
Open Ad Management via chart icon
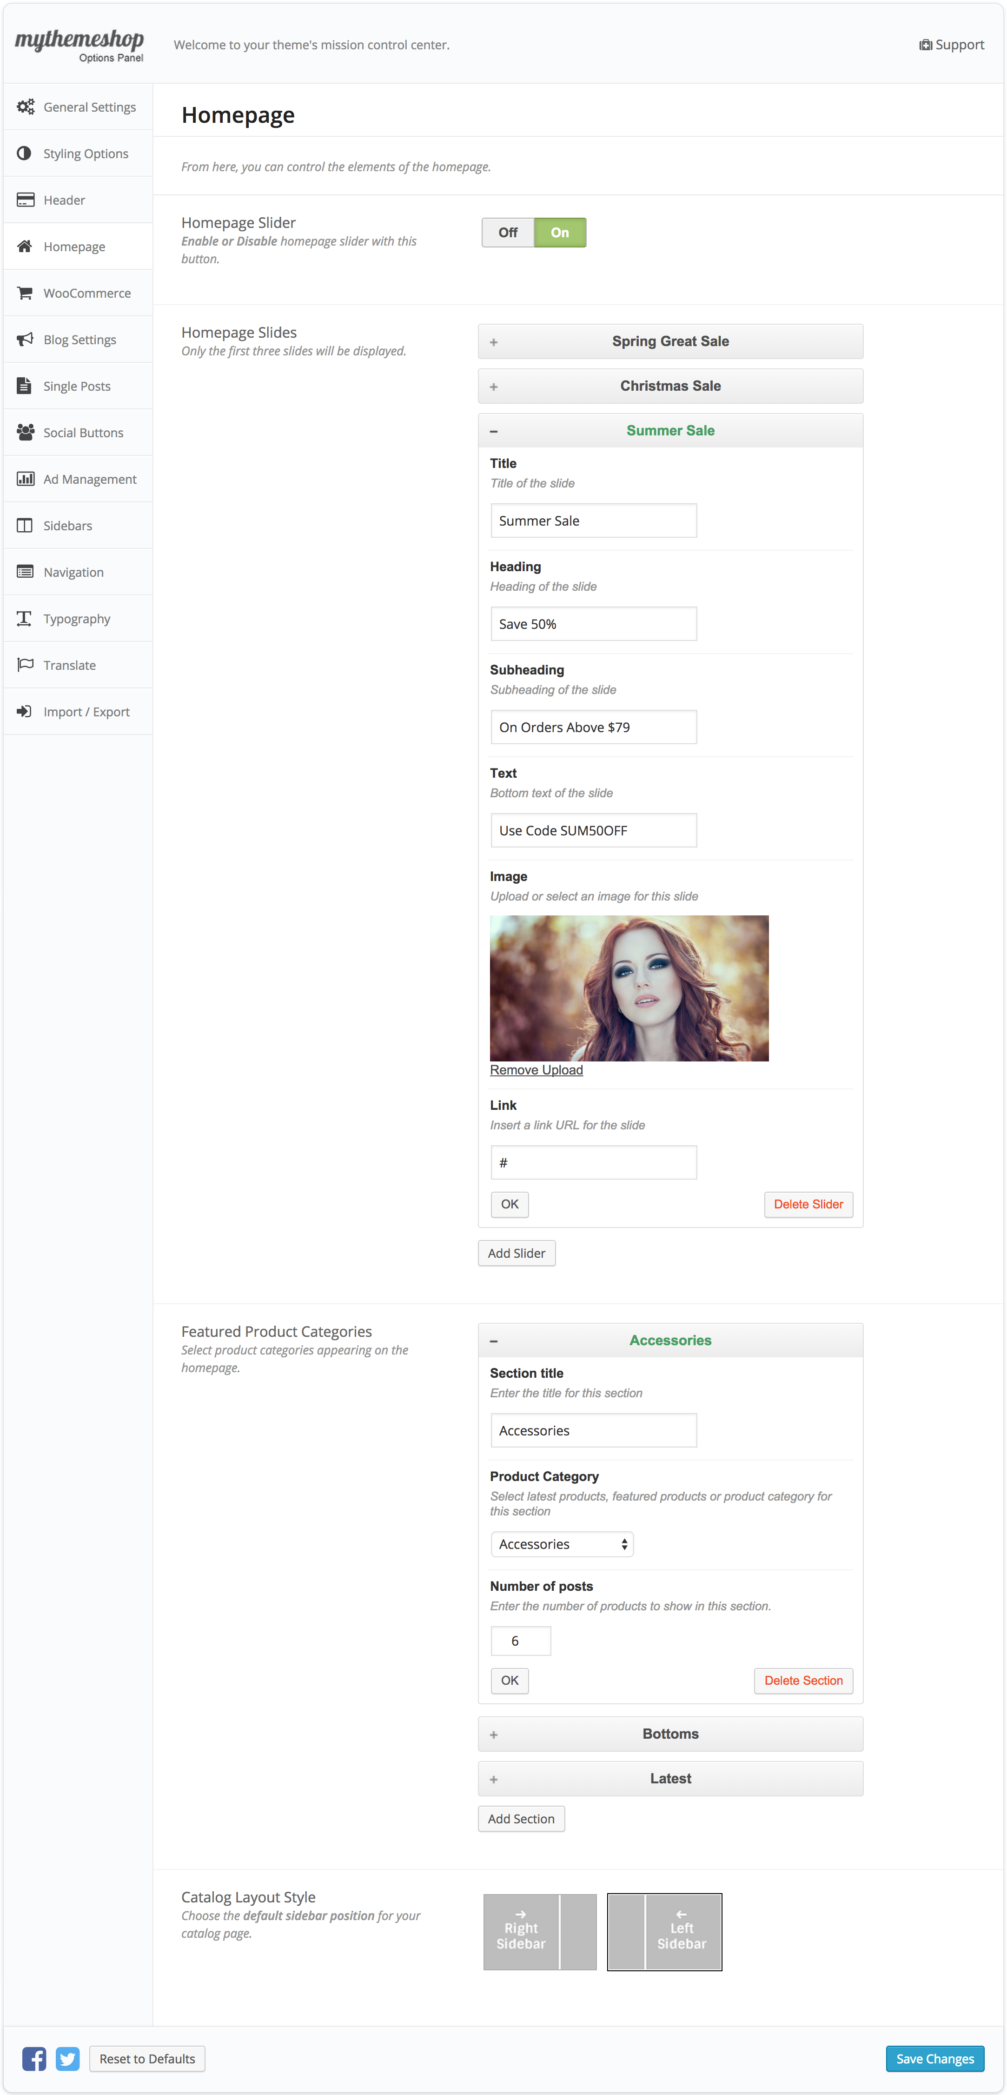click(24, 478)
